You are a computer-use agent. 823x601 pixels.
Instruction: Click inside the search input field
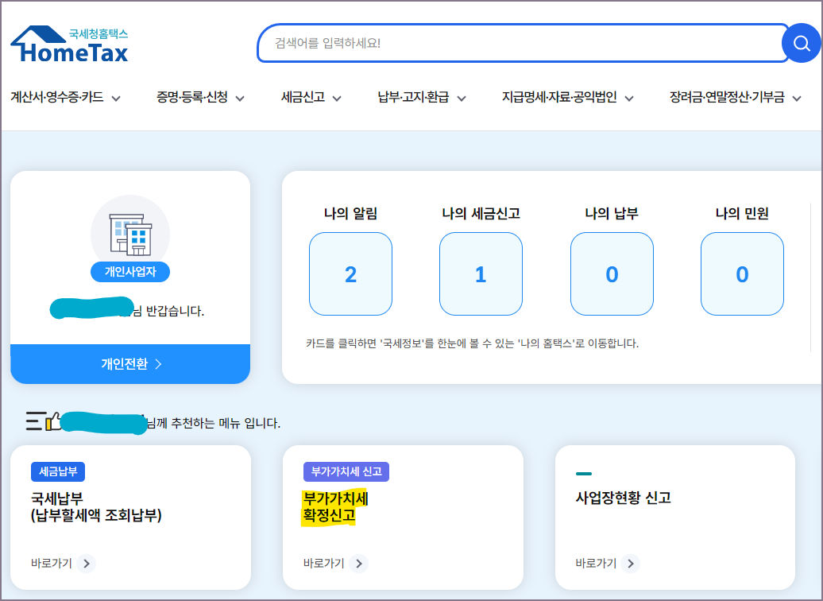(516, 43)
